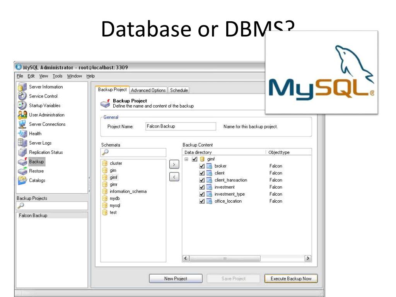Uncheck the broker table checkbox
The height and width of the screenshot is (297, 396).
pos(202,166)
